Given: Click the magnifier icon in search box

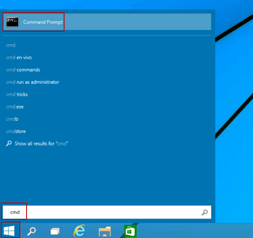Looking at the screenshot, I should pos(205,212).
